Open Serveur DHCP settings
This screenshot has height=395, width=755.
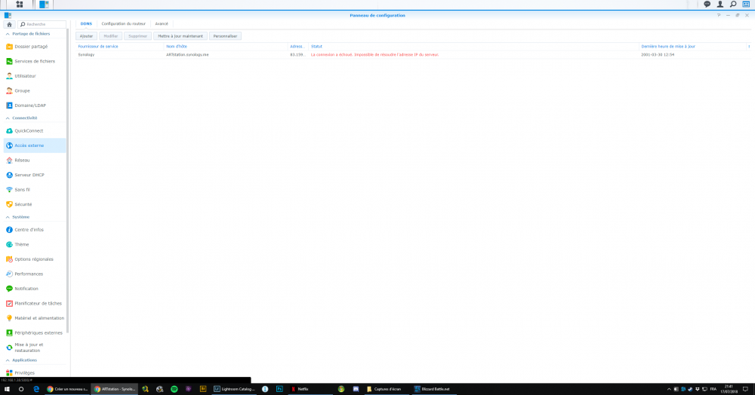(35, 175)
